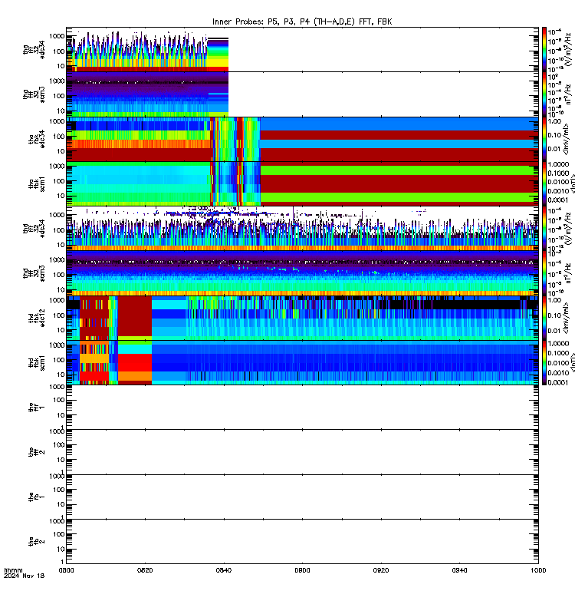575x614 pixels.
Task: Select the "the fb 1" panel label
Action: click(37, 497)
